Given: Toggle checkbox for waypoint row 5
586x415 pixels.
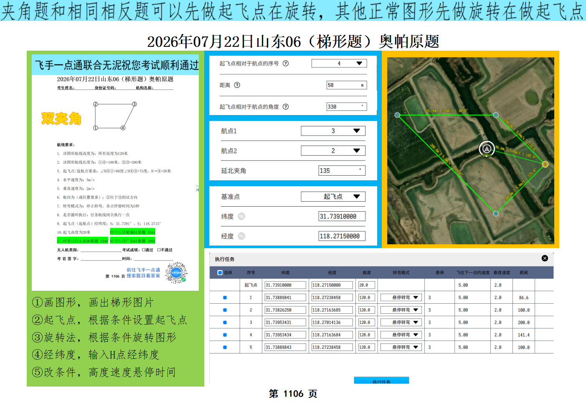Looking at the screenshot, I should click(225, 347).
